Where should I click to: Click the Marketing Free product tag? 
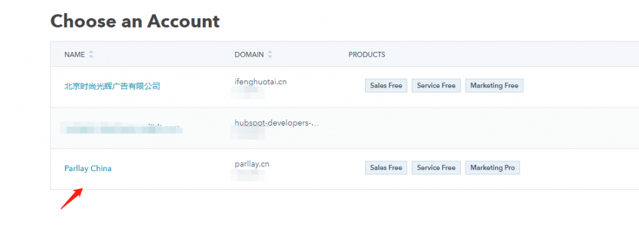(494, 86)
